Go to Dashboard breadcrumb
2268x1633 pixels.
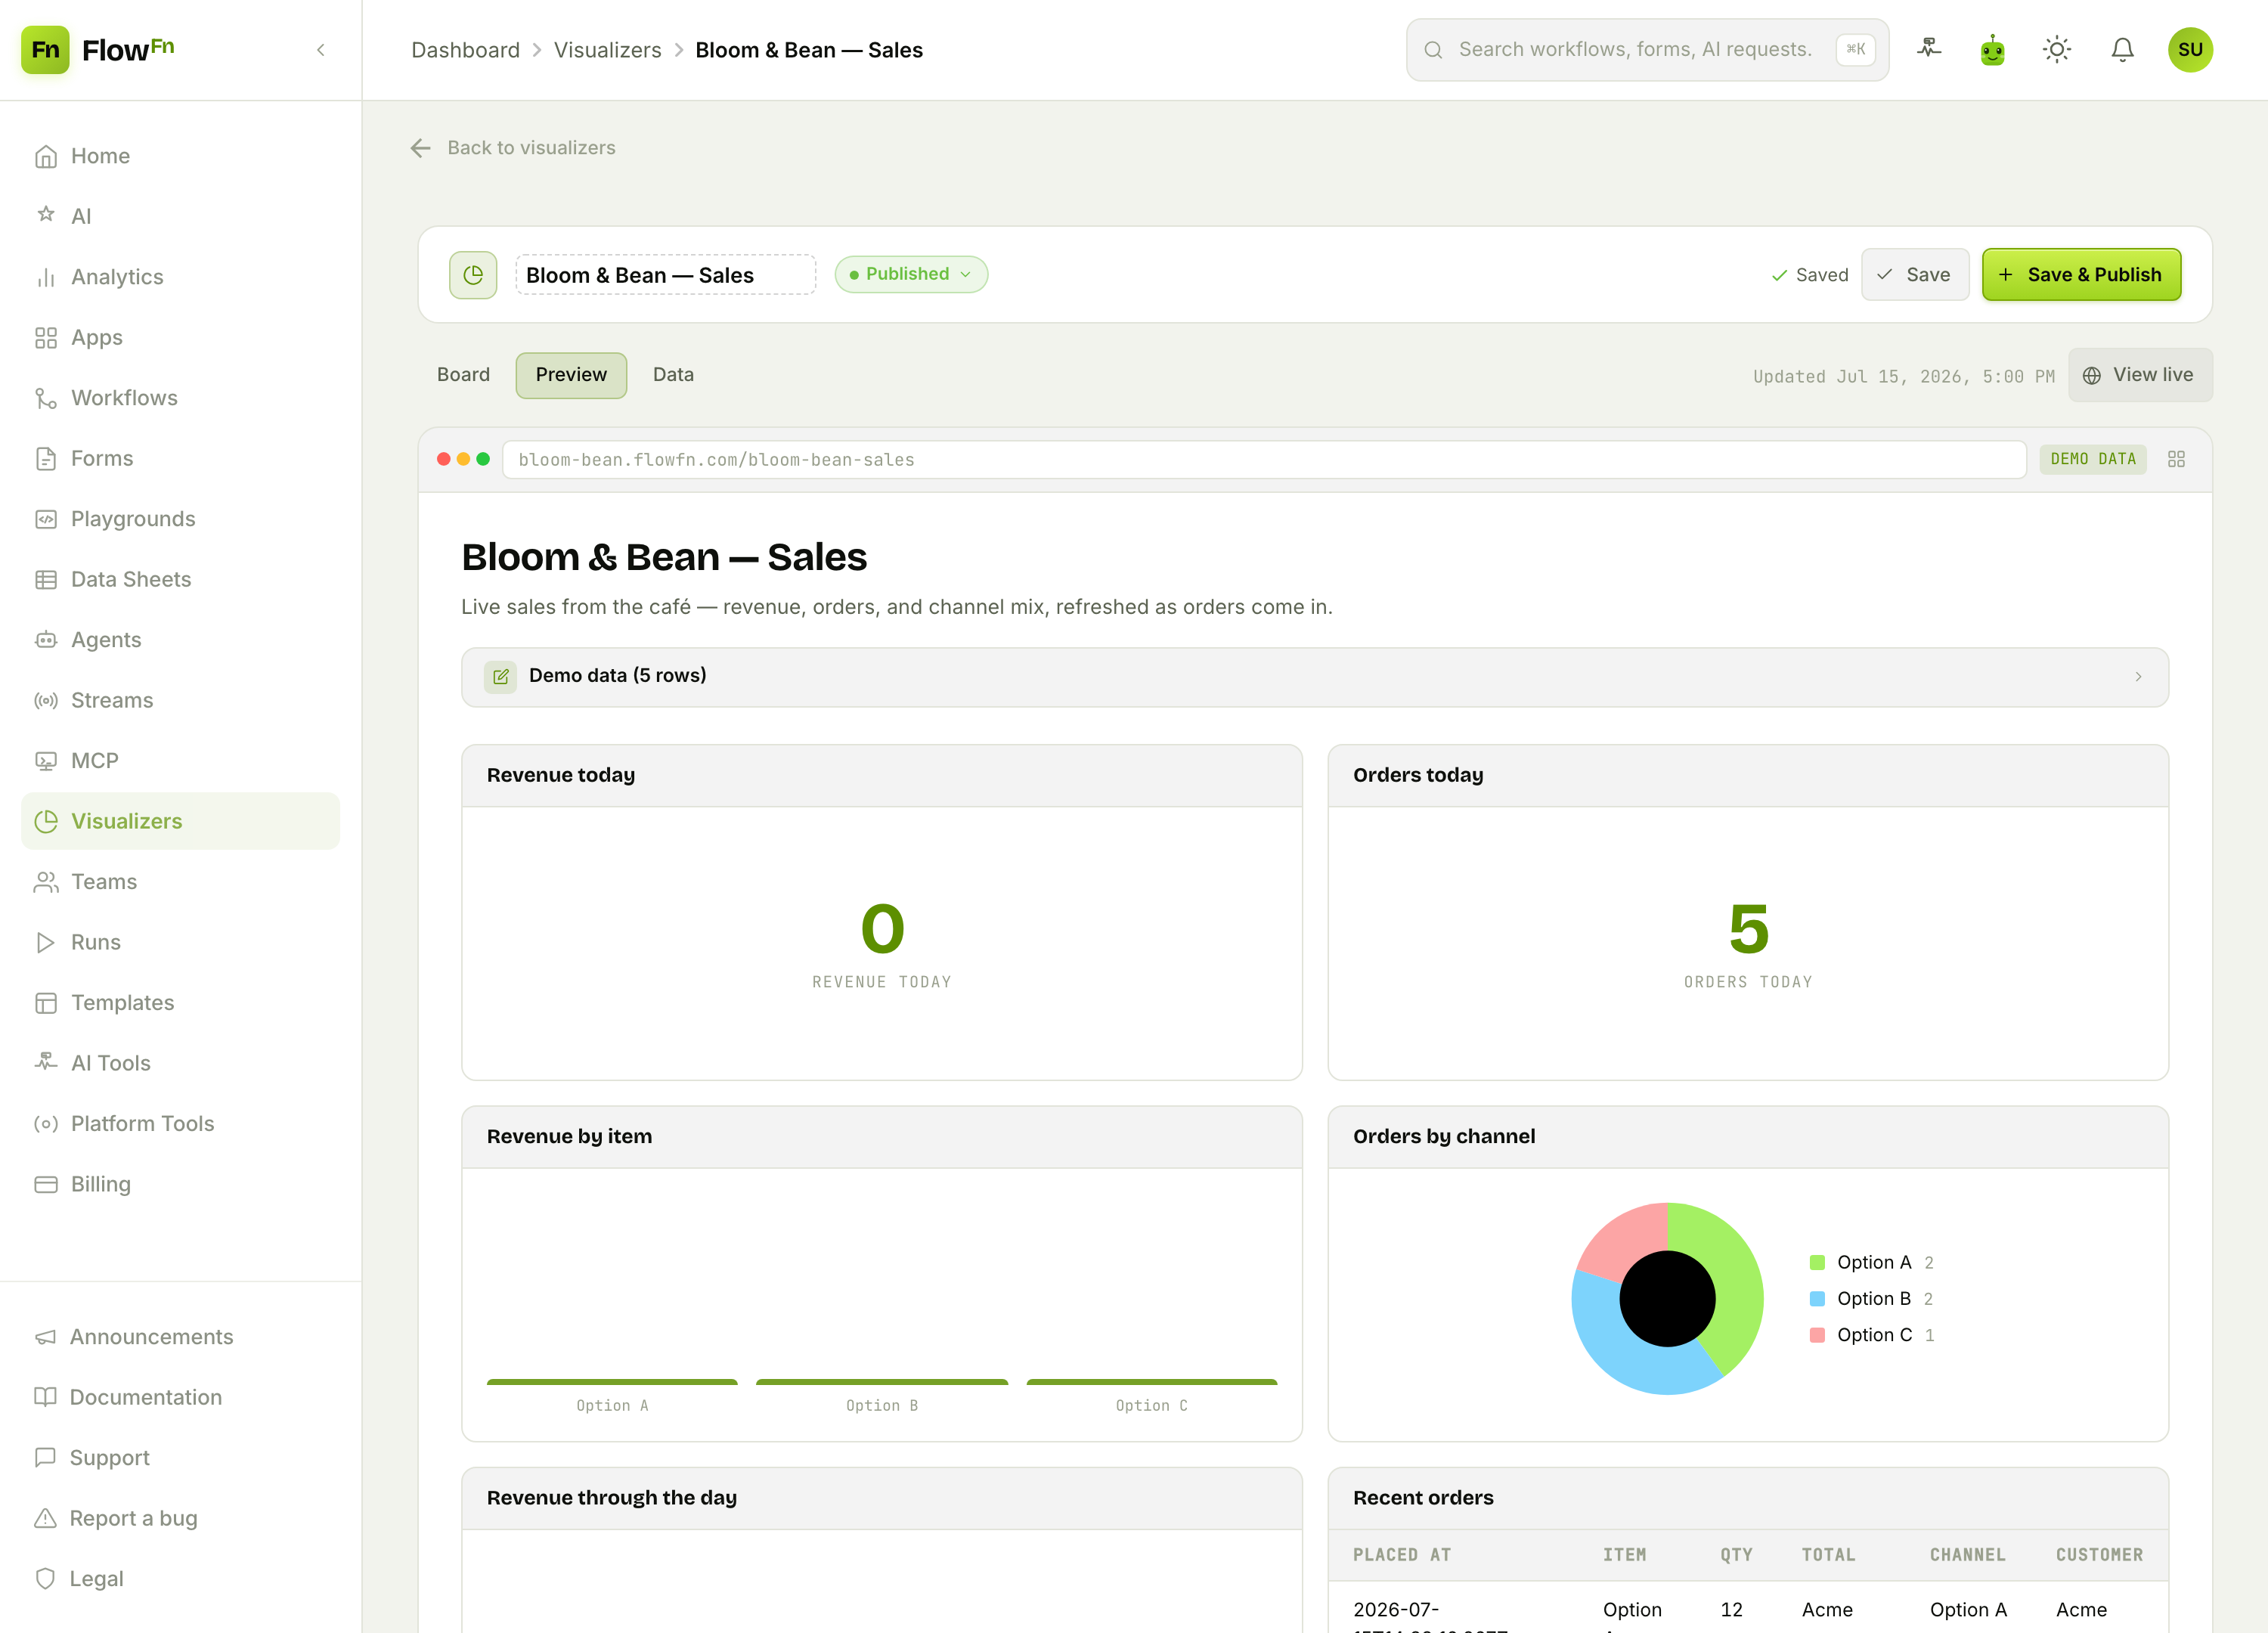pyautogui.click(x=465, y=50)
